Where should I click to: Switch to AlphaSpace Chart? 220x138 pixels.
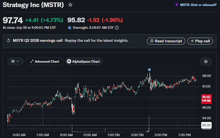(84, 61)
